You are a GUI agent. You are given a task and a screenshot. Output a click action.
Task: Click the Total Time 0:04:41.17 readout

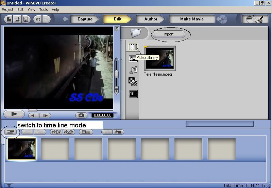click(x=244, y=185)
